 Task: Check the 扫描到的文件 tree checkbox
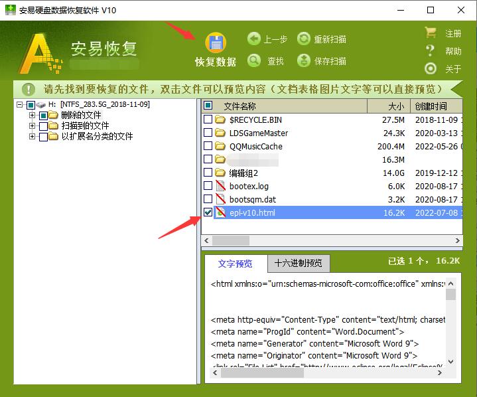point(44,126)
